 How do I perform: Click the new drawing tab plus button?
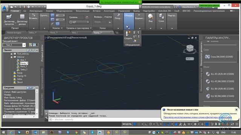pos(117,33)
